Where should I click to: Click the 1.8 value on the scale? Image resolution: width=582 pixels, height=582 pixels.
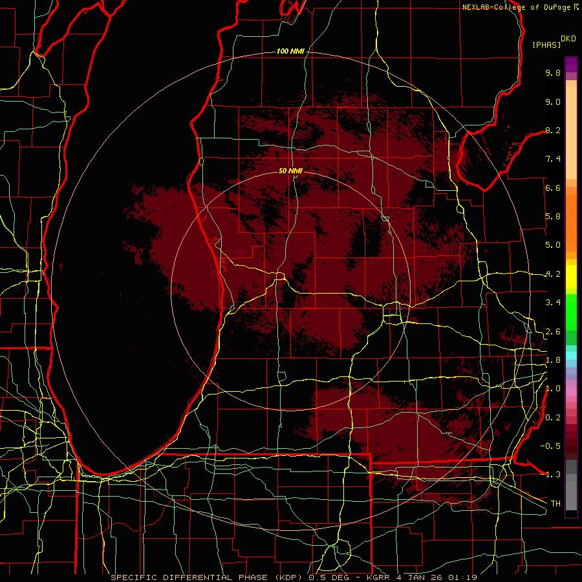point(553,360)
